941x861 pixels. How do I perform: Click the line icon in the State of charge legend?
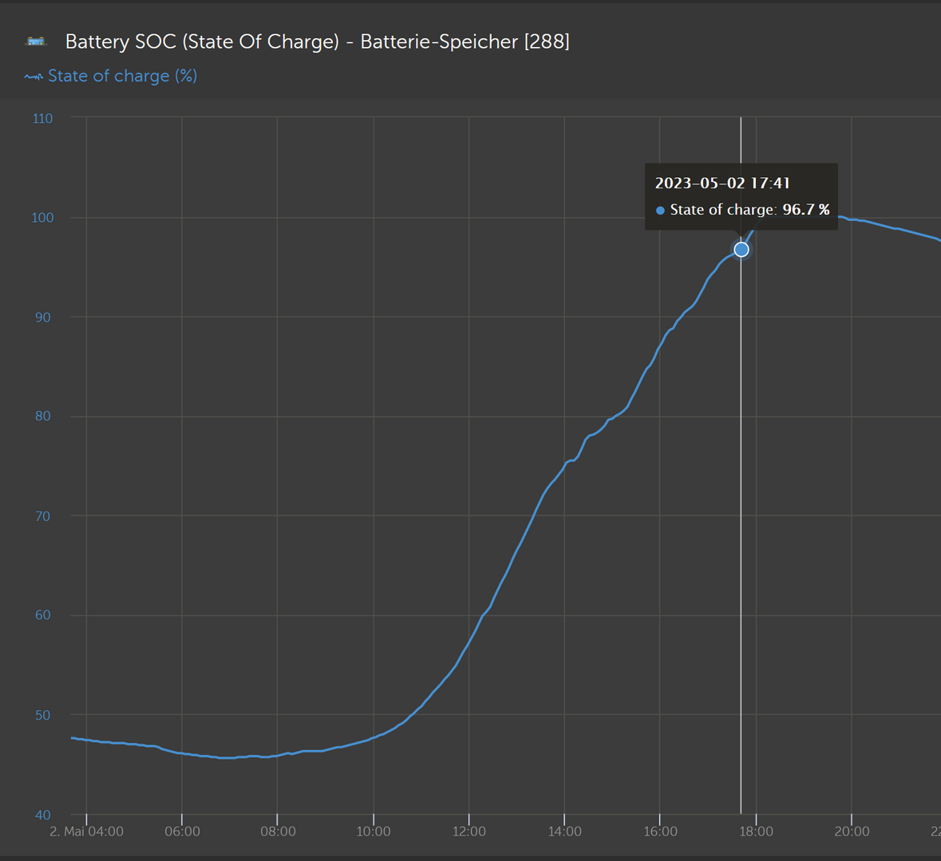click(34, 76)
